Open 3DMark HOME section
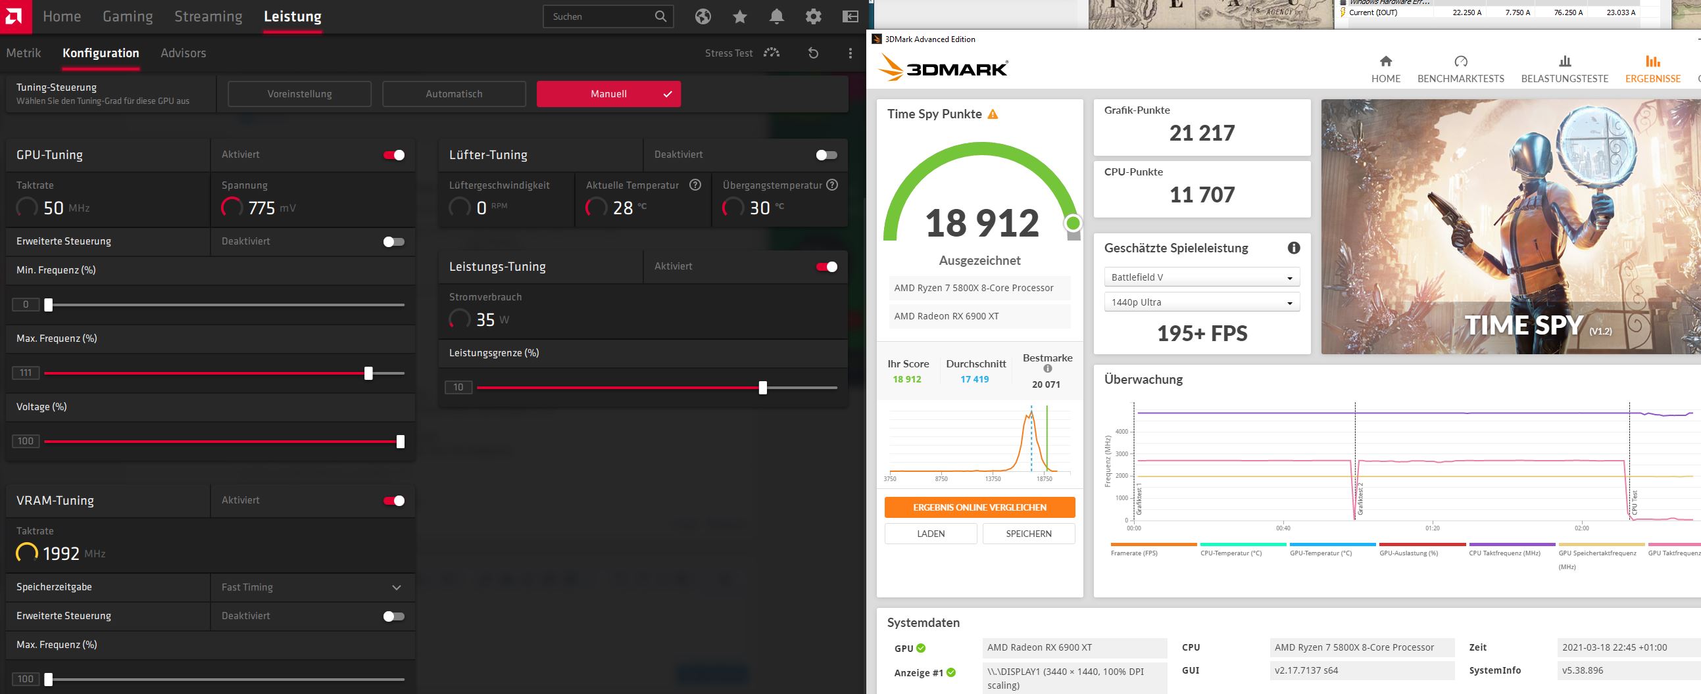The width and height of the screenshot is (1701, 694). (x=1386, y=69)
